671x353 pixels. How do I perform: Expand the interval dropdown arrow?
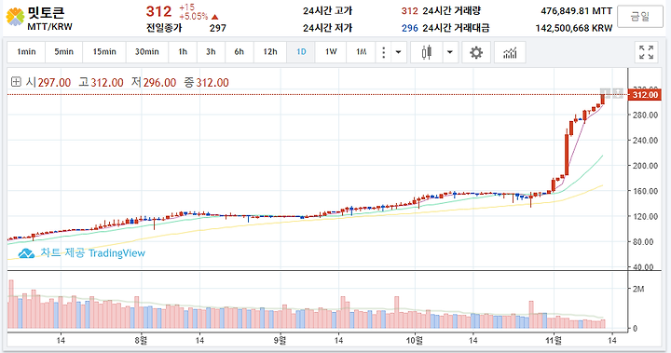[x=399, y=52]
